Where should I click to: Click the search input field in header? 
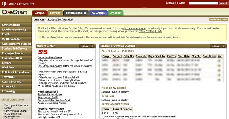tap(203, 3)
